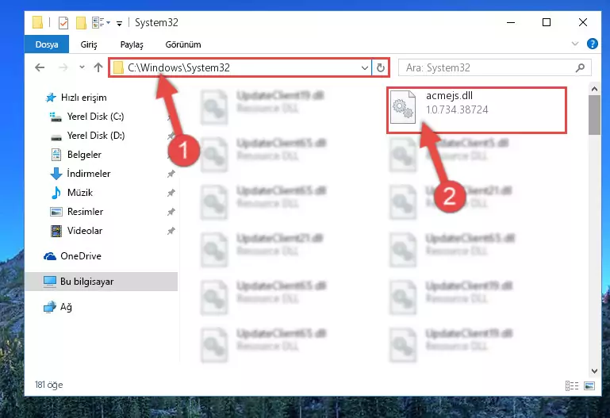Click the pin icon next to Videolar

tap(171, 231)
